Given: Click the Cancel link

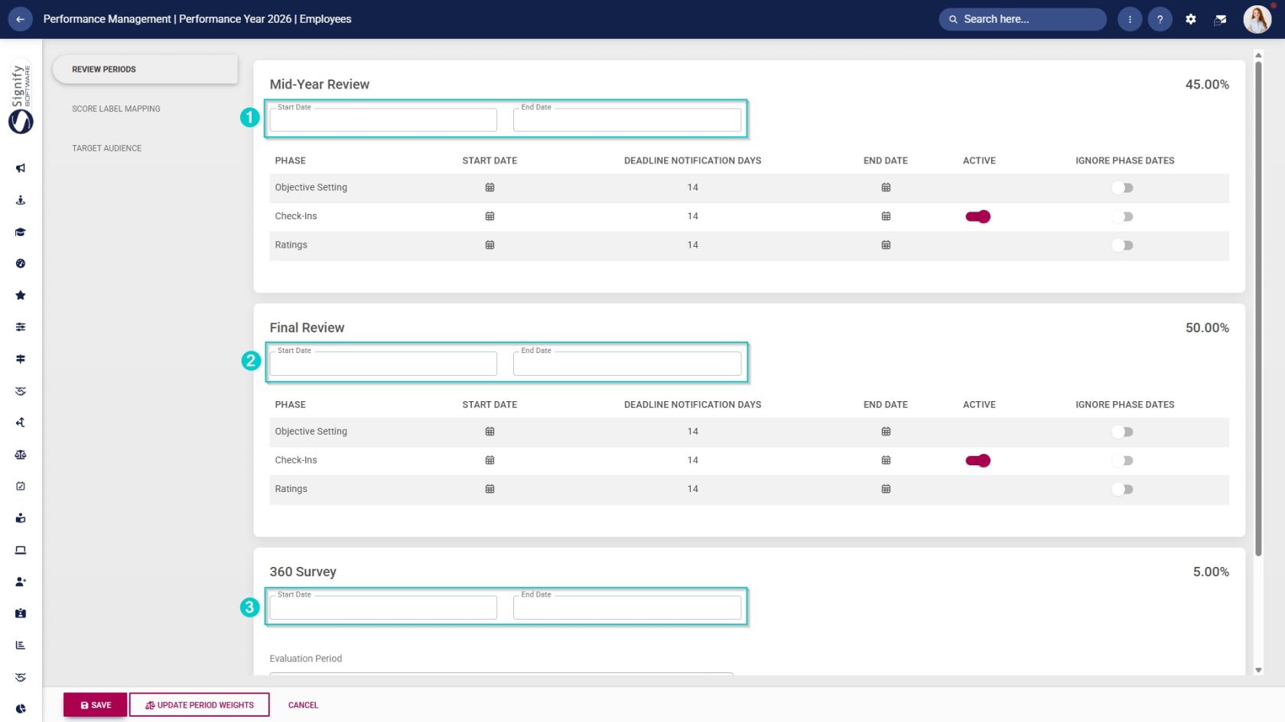Looking at the screenshot, I should pos(303,705).
